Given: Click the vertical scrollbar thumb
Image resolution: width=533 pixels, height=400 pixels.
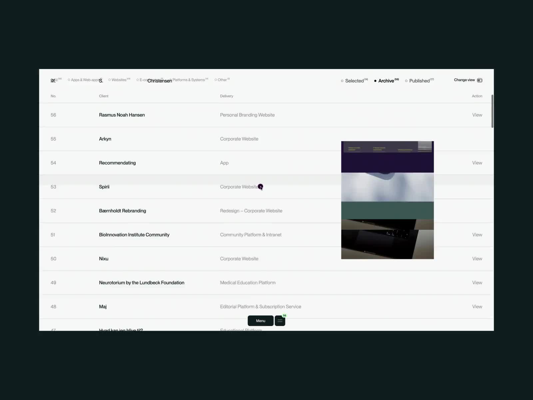Looking at the screenshot, I should (x=492, y=111).
